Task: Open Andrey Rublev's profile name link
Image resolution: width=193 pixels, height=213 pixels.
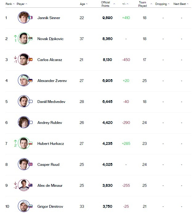Action: pyautogui.click(x=50, y=123)
